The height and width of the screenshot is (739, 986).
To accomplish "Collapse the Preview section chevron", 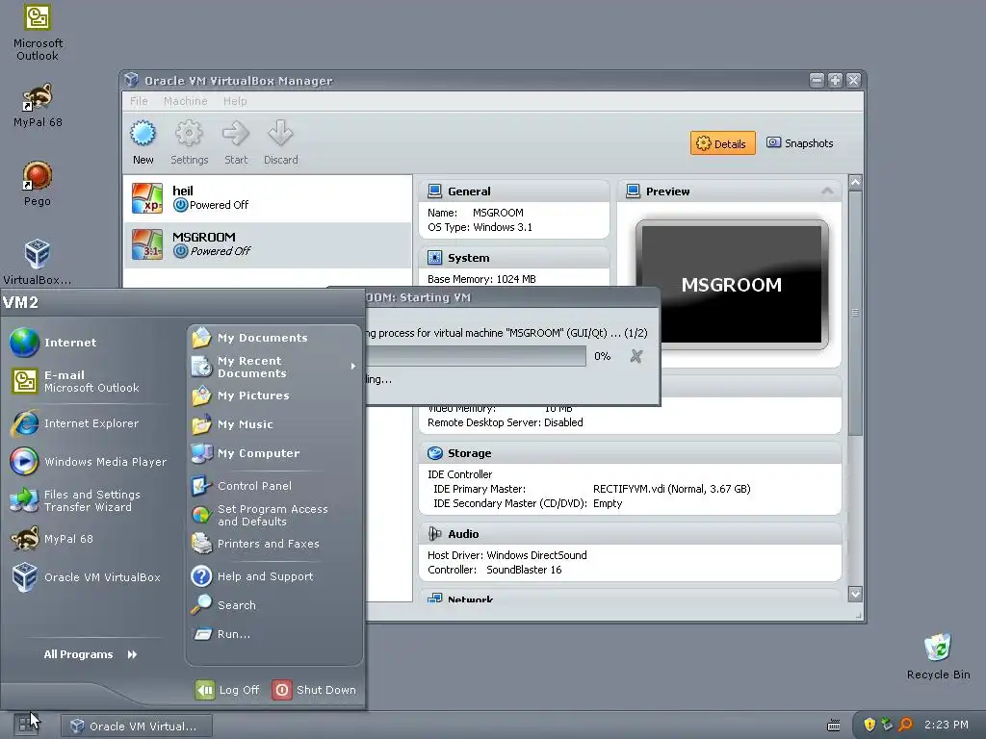I will [827, 191].
